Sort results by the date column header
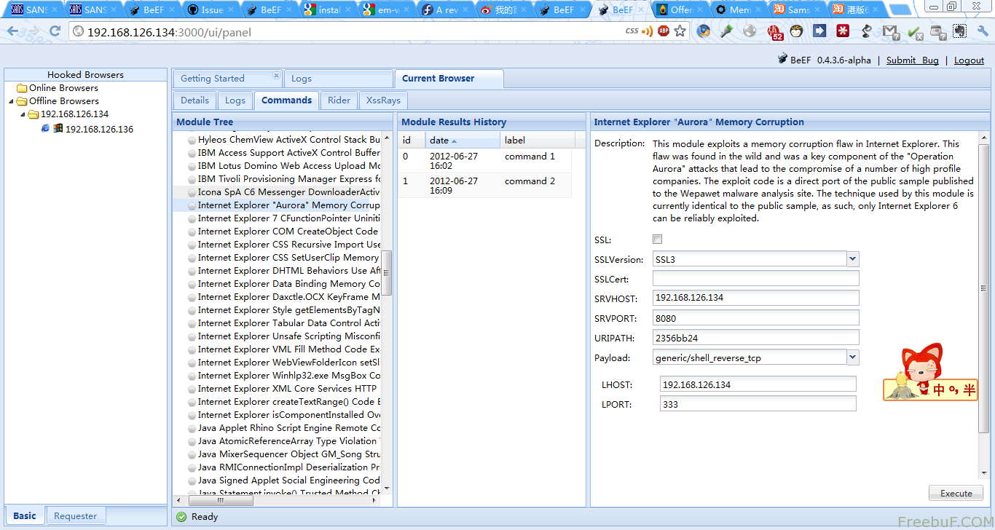This screenshot has height=530, width=995. 463,140
